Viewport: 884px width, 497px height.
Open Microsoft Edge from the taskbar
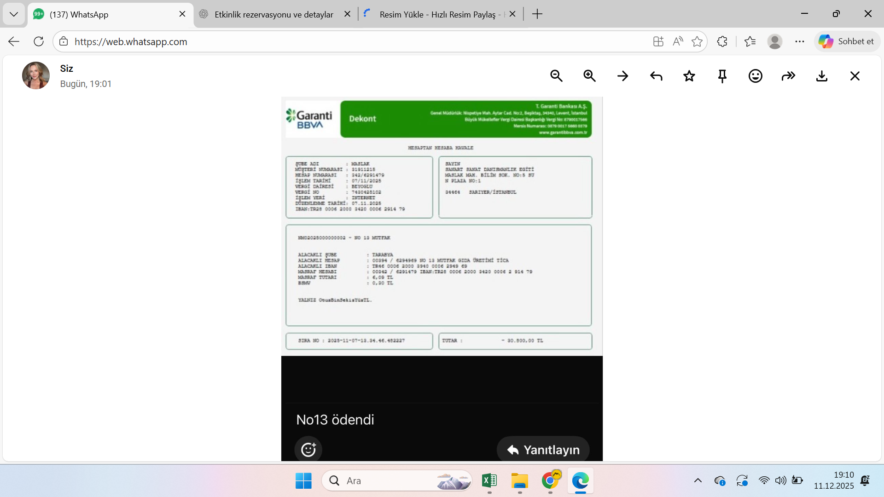pos(581,481)
